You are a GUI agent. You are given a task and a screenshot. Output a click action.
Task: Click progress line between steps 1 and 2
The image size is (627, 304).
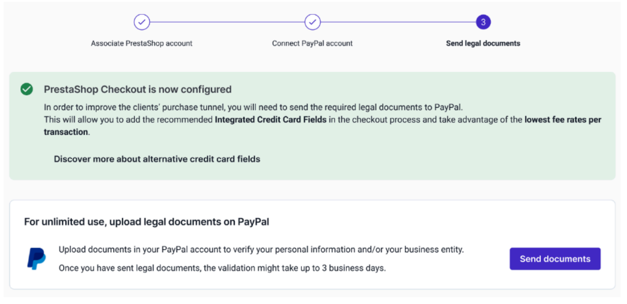[227, 22]
